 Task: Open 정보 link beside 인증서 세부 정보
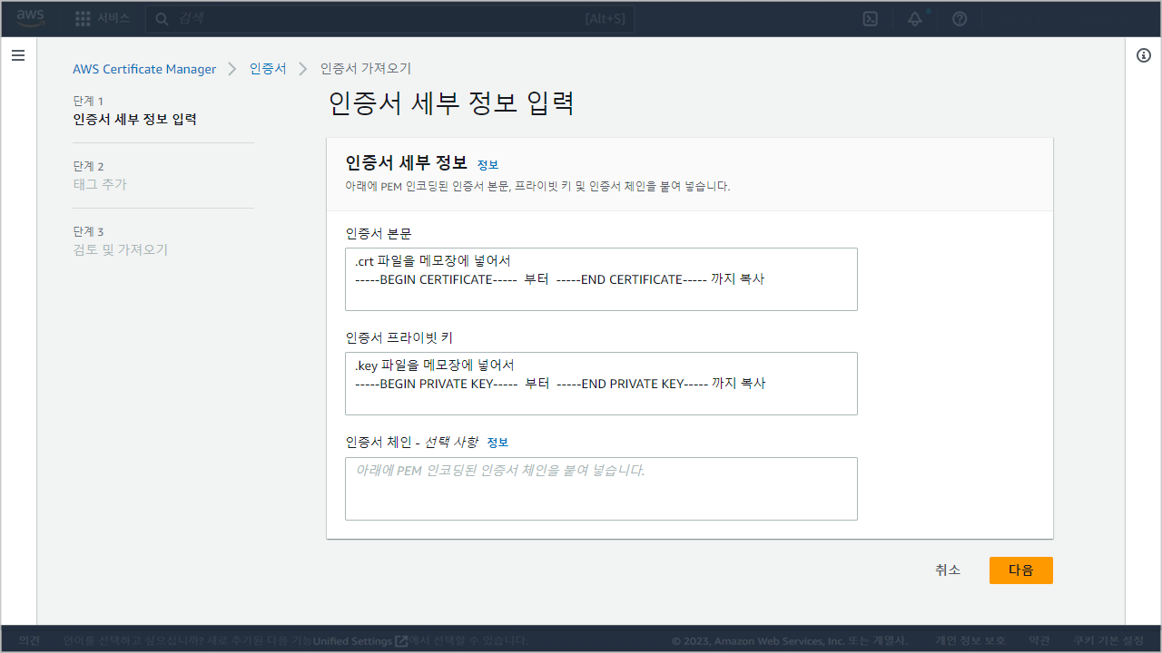click(x=487, y=165)
